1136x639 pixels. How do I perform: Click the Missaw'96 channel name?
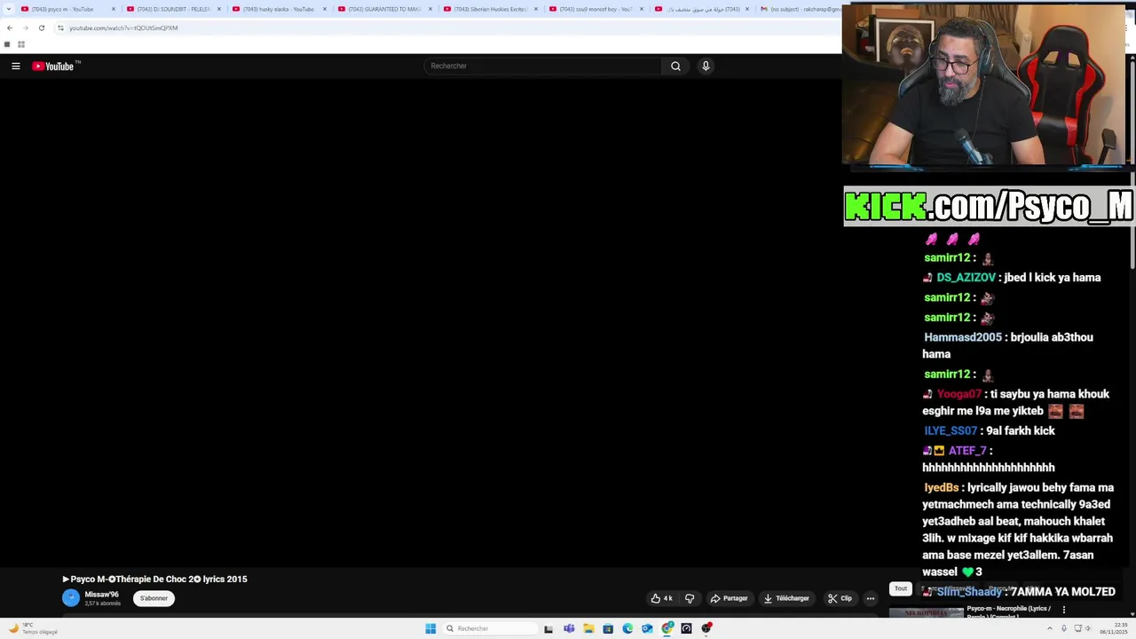tap(101, 595)
